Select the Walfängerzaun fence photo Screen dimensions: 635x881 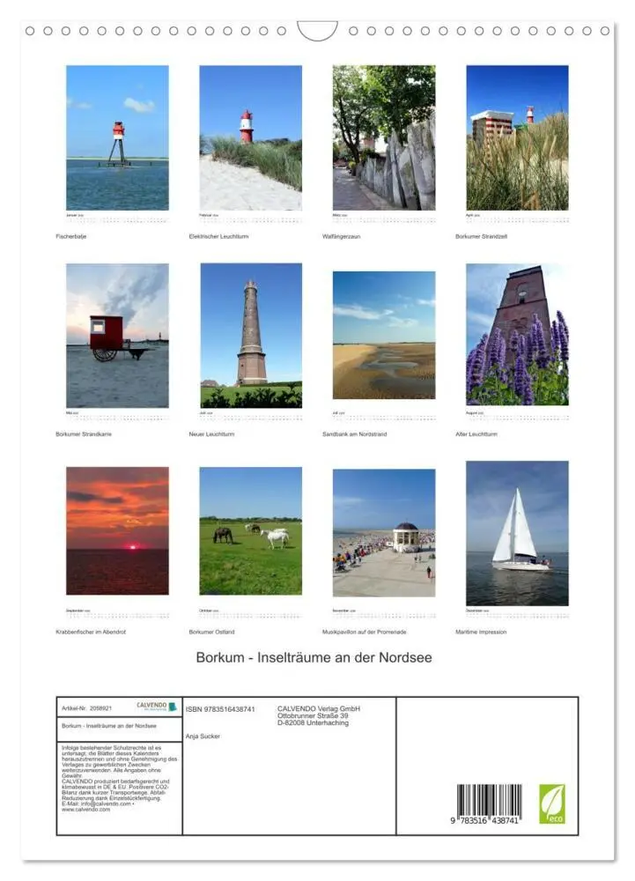click(384, 137)
